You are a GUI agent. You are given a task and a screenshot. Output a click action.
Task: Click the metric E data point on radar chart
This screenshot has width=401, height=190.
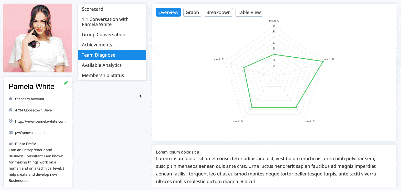tap(244, 68)
